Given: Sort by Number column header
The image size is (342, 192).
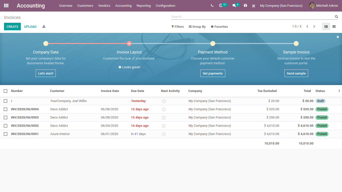Looking at the screenshot, I should [17, 91].
